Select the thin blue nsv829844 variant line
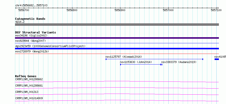226x104 pixels. 117,43
